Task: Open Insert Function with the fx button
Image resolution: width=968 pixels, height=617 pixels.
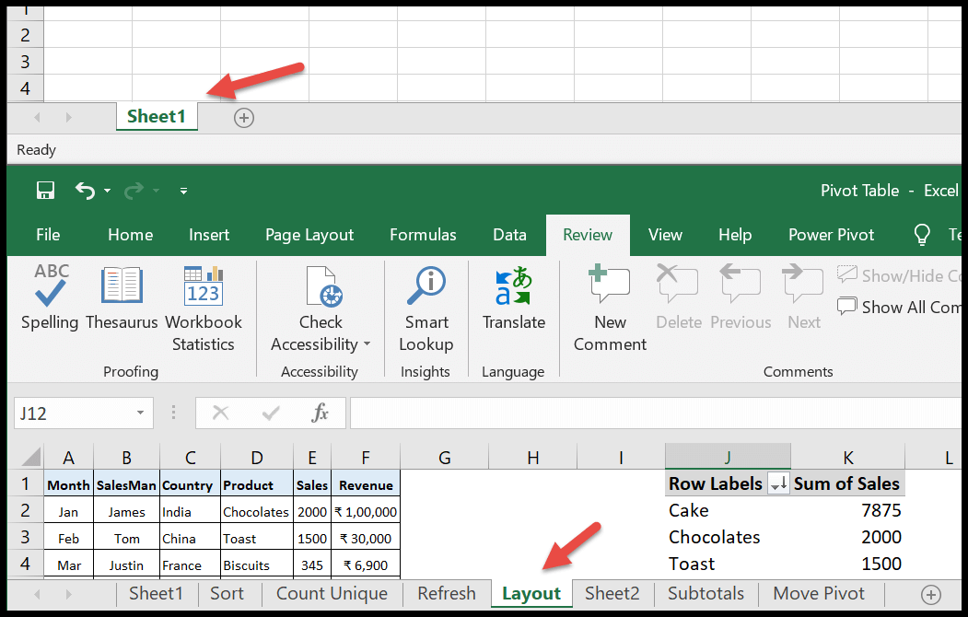Action: pyautogui.click(x=320, y=413)
